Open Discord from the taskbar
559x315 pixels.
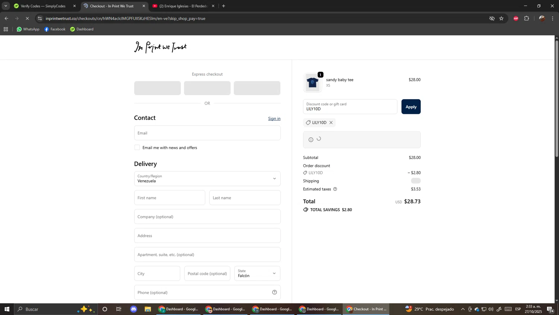(x=134, y=309)
